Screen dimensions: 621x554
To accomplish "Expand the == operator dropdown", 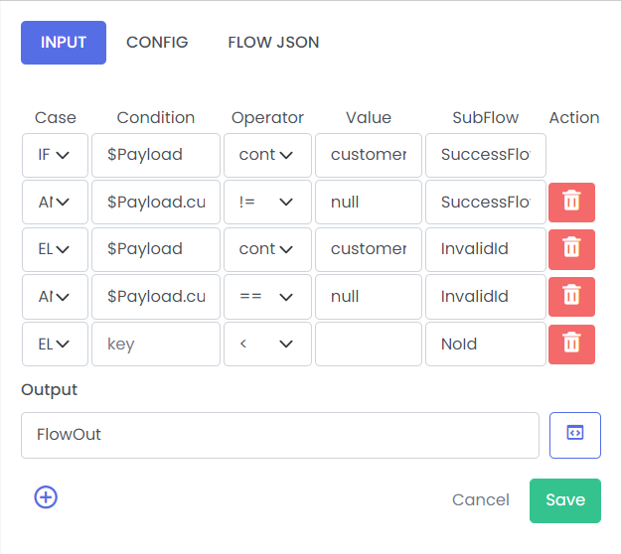I will pos(267,297).
